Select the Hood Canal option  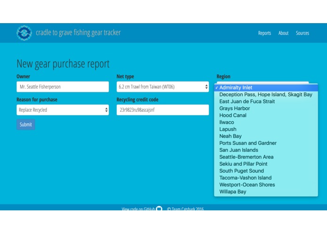pyautogui.click(x=266, y=115)
